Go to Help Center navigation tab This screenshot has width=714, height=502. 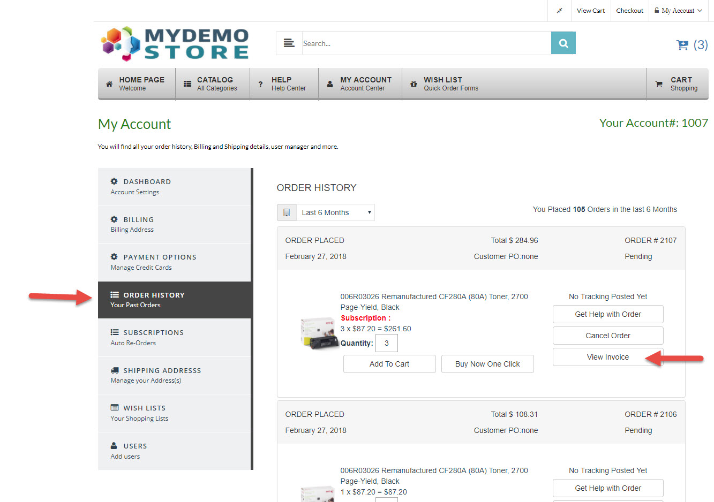(284, 84)
